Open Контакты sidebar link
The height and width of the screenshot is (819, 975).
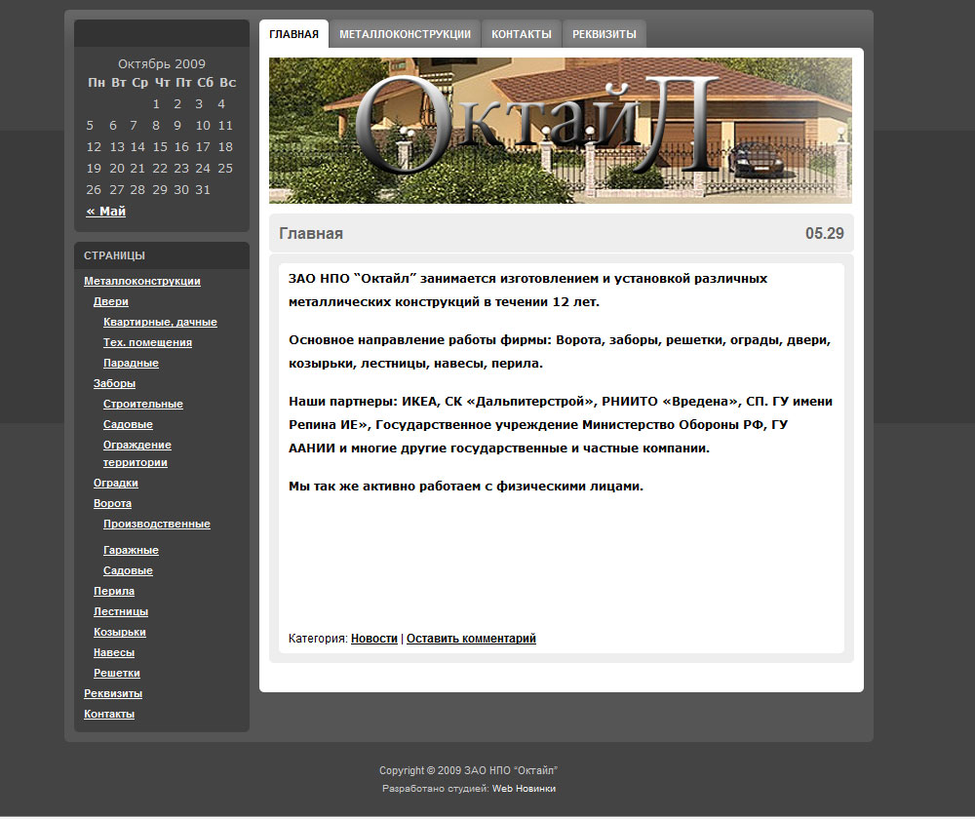109,715
